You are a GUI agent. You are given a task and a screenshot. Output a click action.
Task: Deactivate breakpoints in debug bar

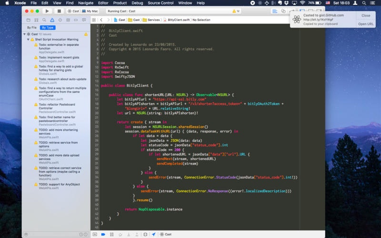point(103,234)
